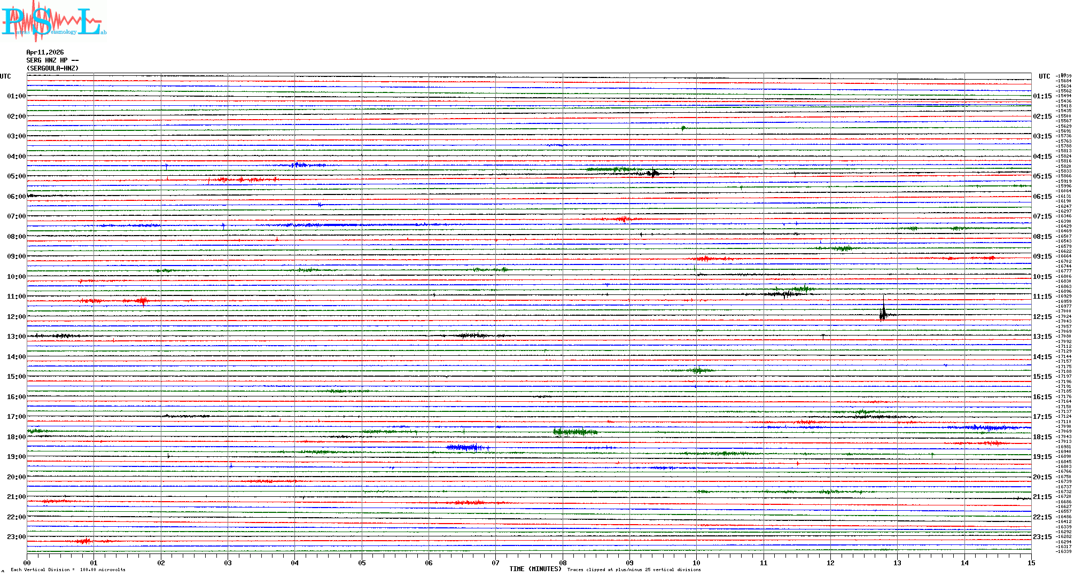Select the 18:15 time label on right
Image resolution: width=1074 pixels, height=577 pixels.
(1042, 437)
